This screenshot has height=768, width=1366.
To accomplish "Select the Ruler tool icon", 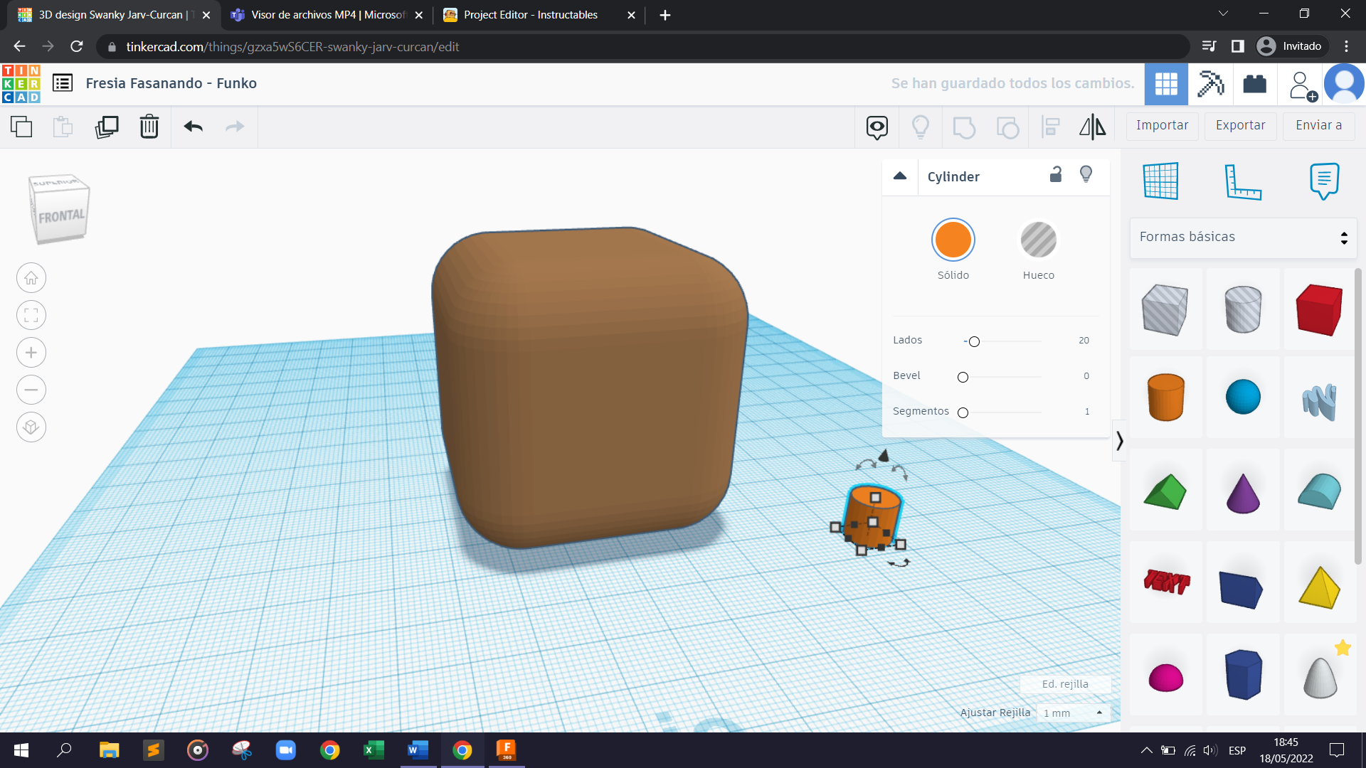I will (1242, 181).
